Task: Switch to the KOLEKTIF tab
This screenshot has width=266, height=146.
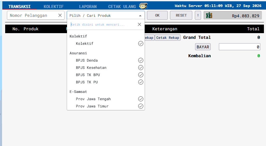Action: coord(54,7)
